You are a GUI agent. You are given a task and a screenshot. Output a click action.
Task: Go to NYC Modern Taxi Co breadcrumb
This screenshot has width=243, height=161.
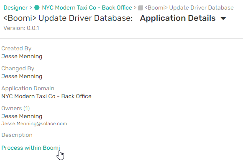[87, 7]
